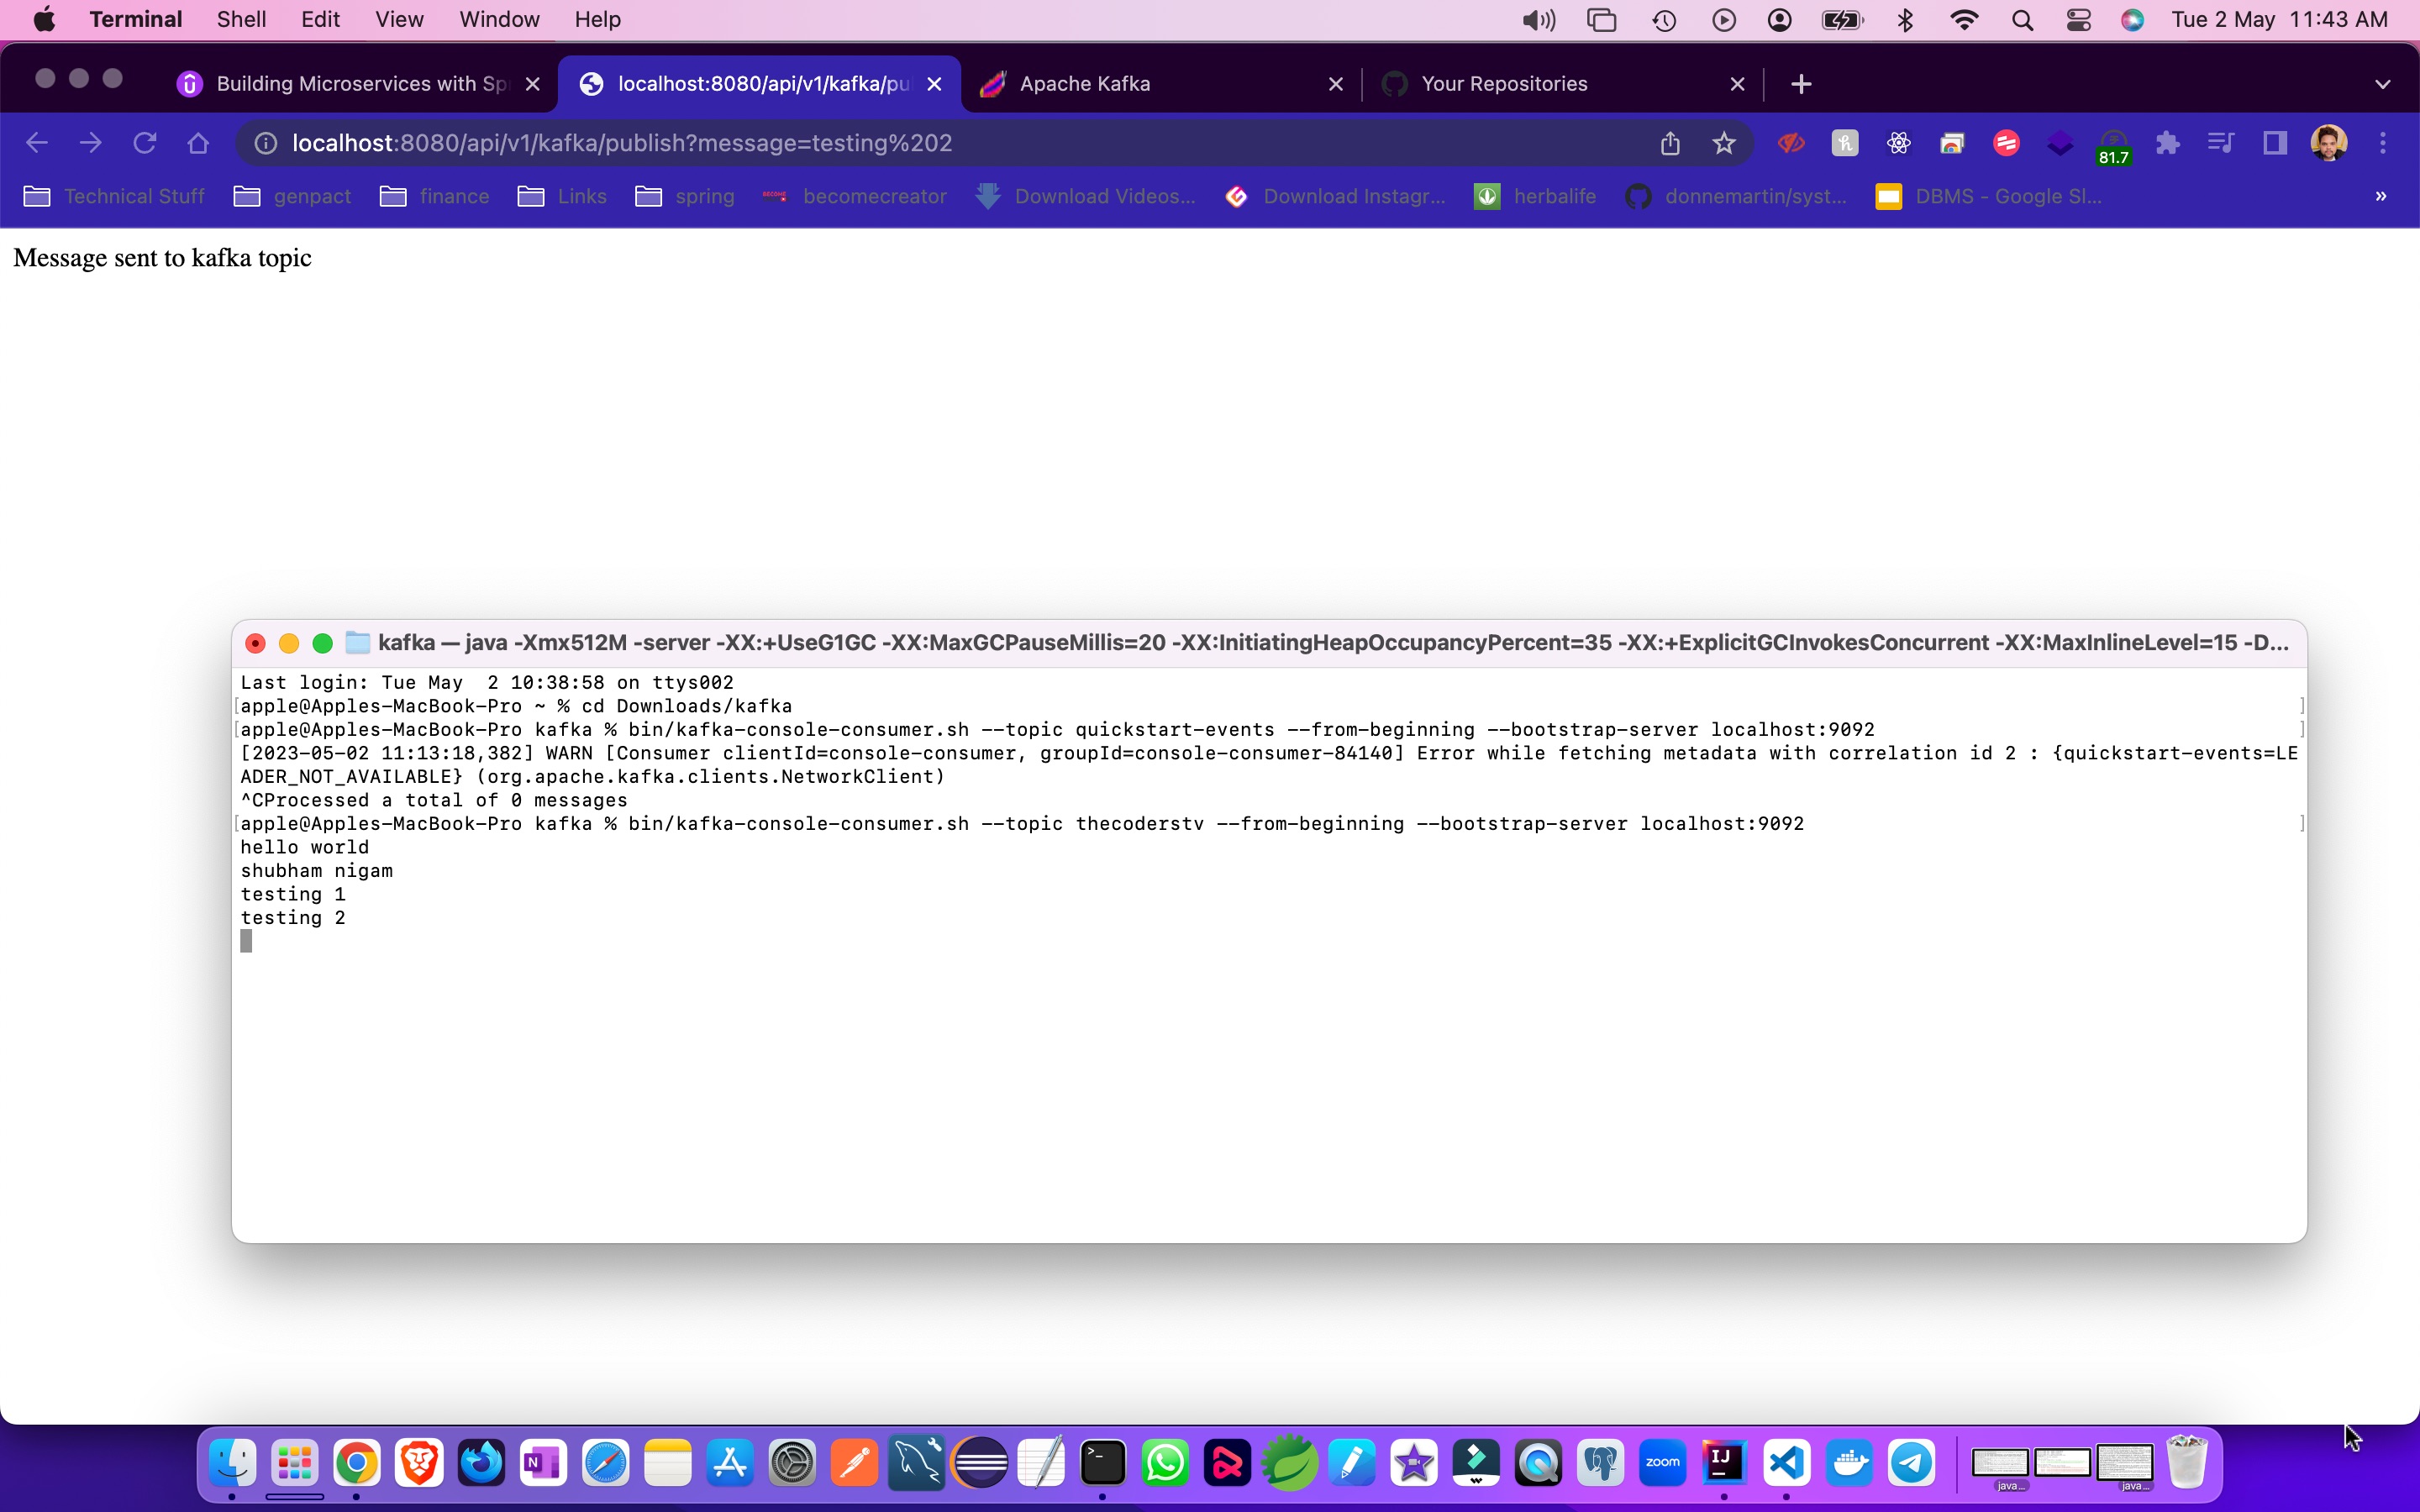Open the Brave Rewards triangle icon
The width and height of the screenshot is (2420, 1512).
[x=2061, y=143]
